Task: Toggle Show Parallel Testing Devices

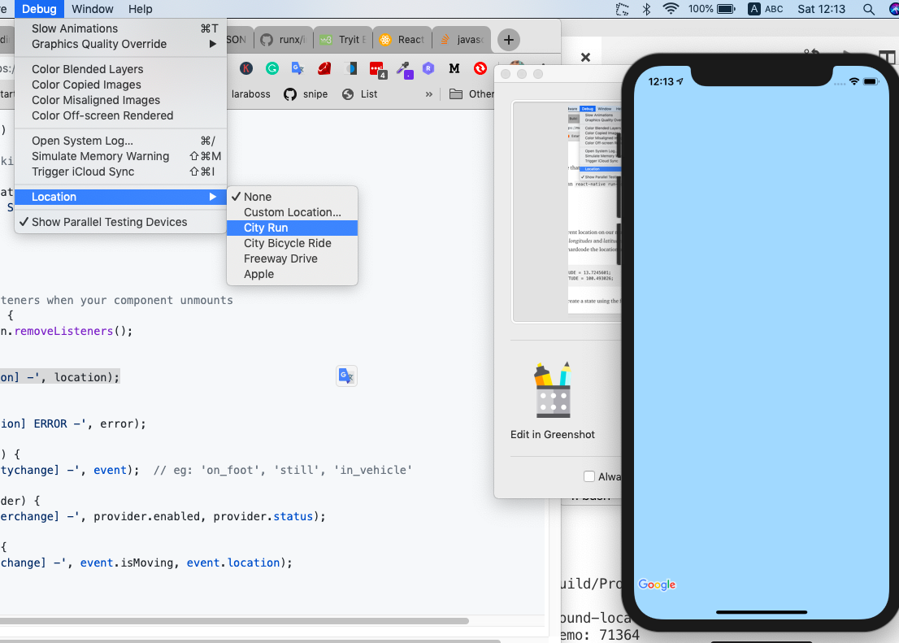Action: 111,222
